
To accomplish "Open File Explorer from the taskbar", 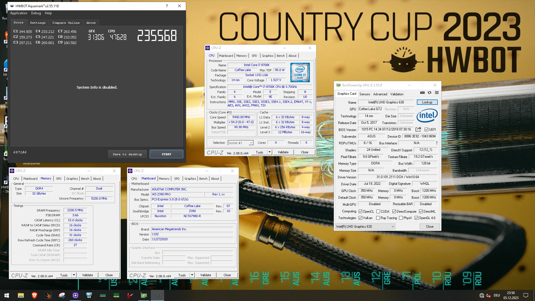I will (21, 295).
